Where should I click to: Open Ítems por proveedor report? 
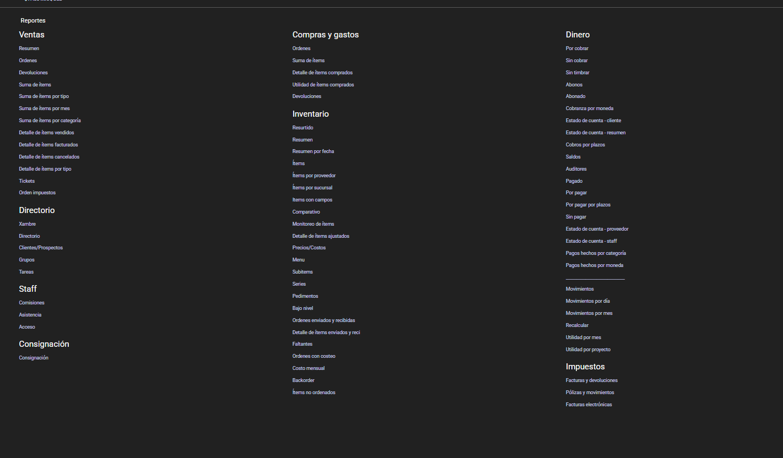314,176
